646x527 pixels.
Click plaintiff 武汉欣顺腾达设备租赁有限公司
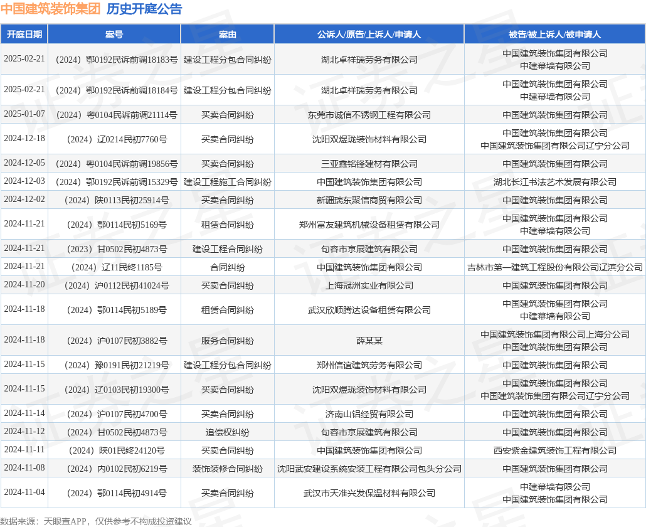pyautogui.click(x=369, y=310)
